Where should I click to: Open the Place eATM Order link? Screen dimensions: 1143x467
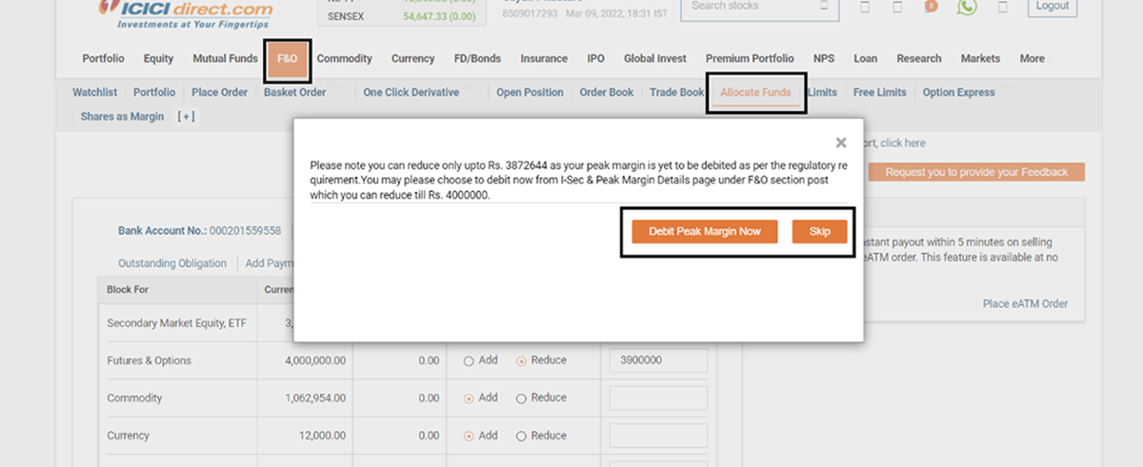pyautogui.click(x=1025, y=304)
